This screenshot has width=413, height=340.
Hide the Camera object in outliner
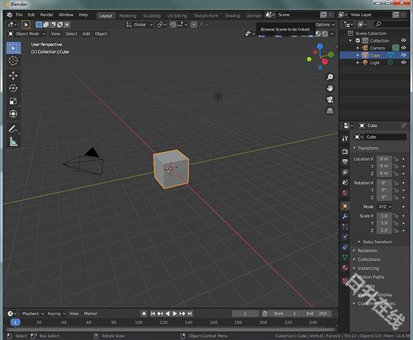[x=403, y=47]
